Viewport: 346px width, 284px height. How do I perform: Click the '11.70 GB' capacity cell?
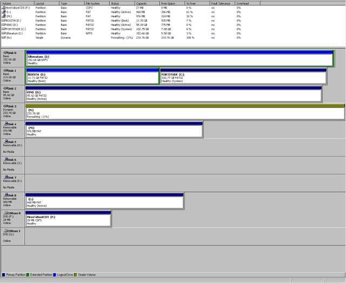142,21
